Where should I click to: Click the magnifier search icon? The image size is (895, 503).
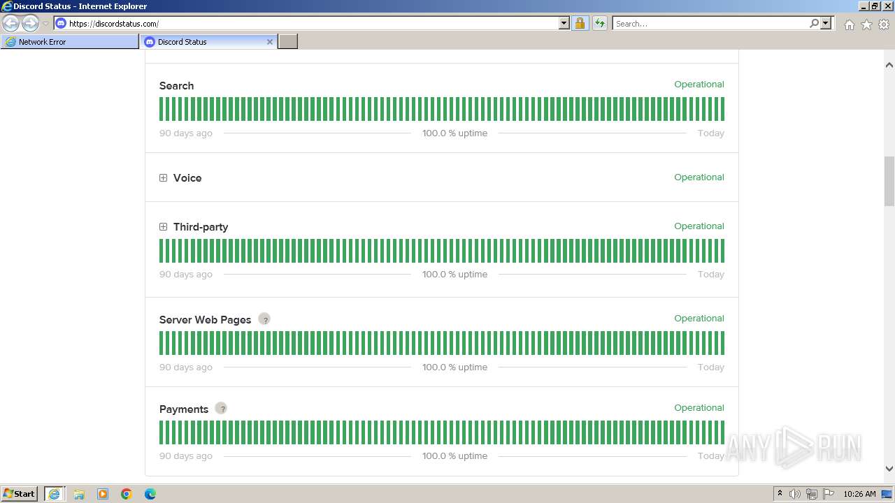(814, 23)
